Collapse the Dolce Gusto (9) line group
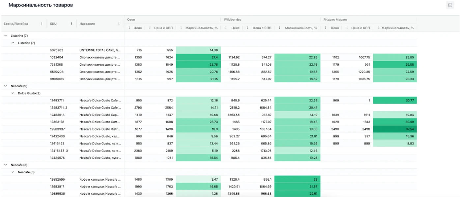The width and height of the screenshot is (460, 197). pos(13,93)
